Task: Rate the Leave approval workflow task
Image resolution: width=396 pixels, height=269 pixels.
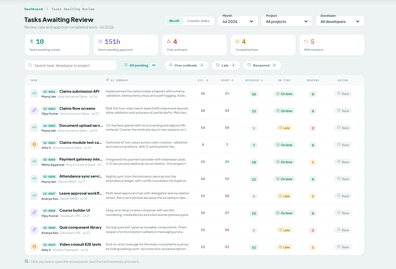Action: pyautogui.click(x=343, y=196)
